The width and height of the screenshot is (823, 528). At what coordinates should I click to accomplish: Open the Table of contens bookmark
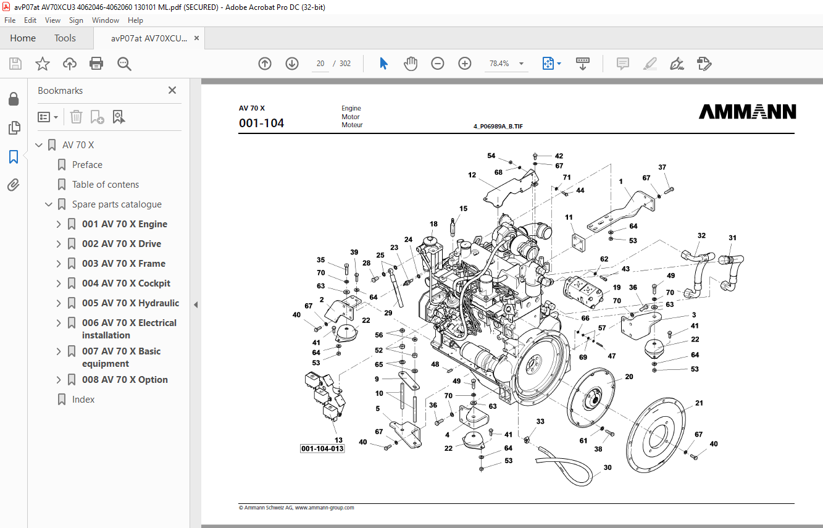[106, 185]
